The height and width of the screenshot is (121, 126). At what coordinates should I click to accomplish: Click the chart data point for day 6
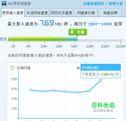(x=89, y=91)
